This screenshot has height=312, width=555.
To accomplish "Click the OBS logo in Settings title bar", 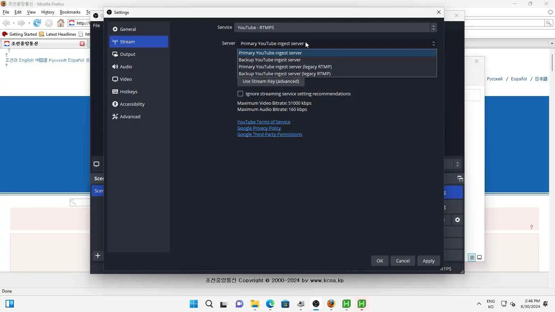I will click(x=109, y=12).
